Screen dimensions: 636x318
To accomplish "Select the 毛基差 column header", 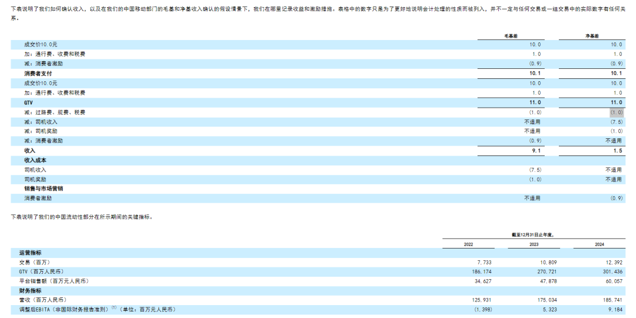I will click(510, 36).
